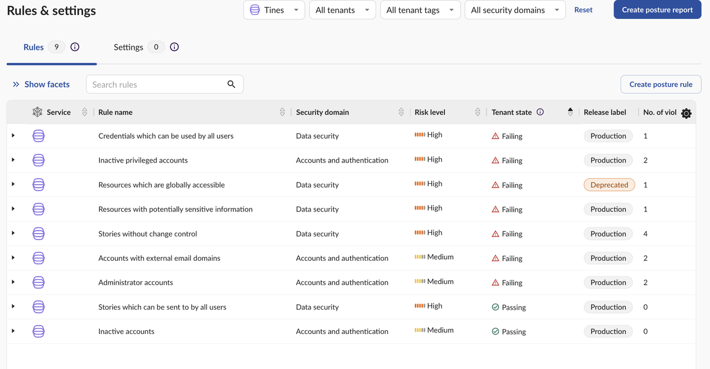Click the info icon beside Rules tab
This screenshot has height=369, width=710.
point(75,47)
